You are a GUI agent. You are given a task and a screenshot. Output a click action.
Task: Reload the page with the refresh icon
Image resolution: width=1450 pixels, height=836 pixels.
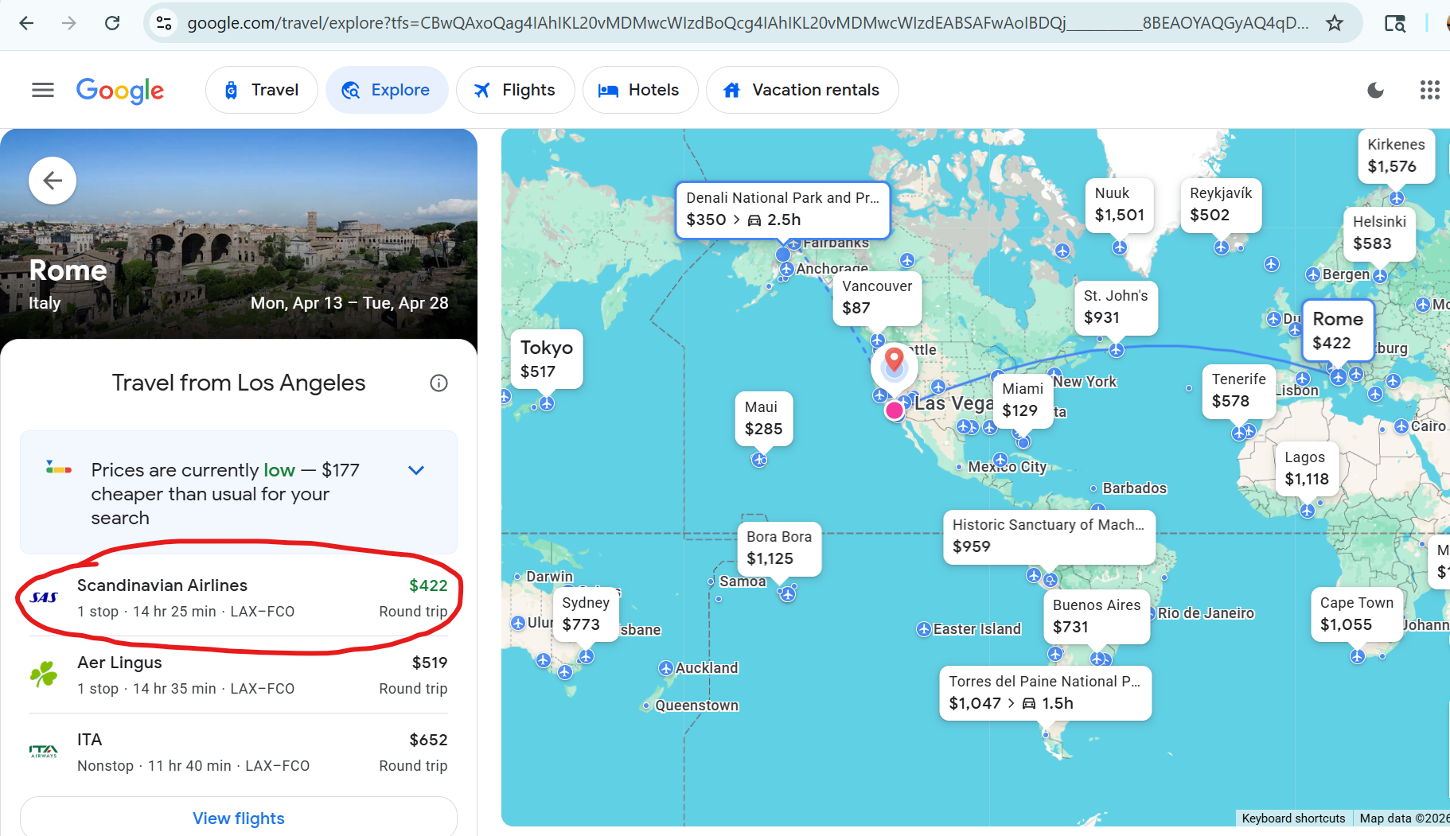(x=112, y=23)
